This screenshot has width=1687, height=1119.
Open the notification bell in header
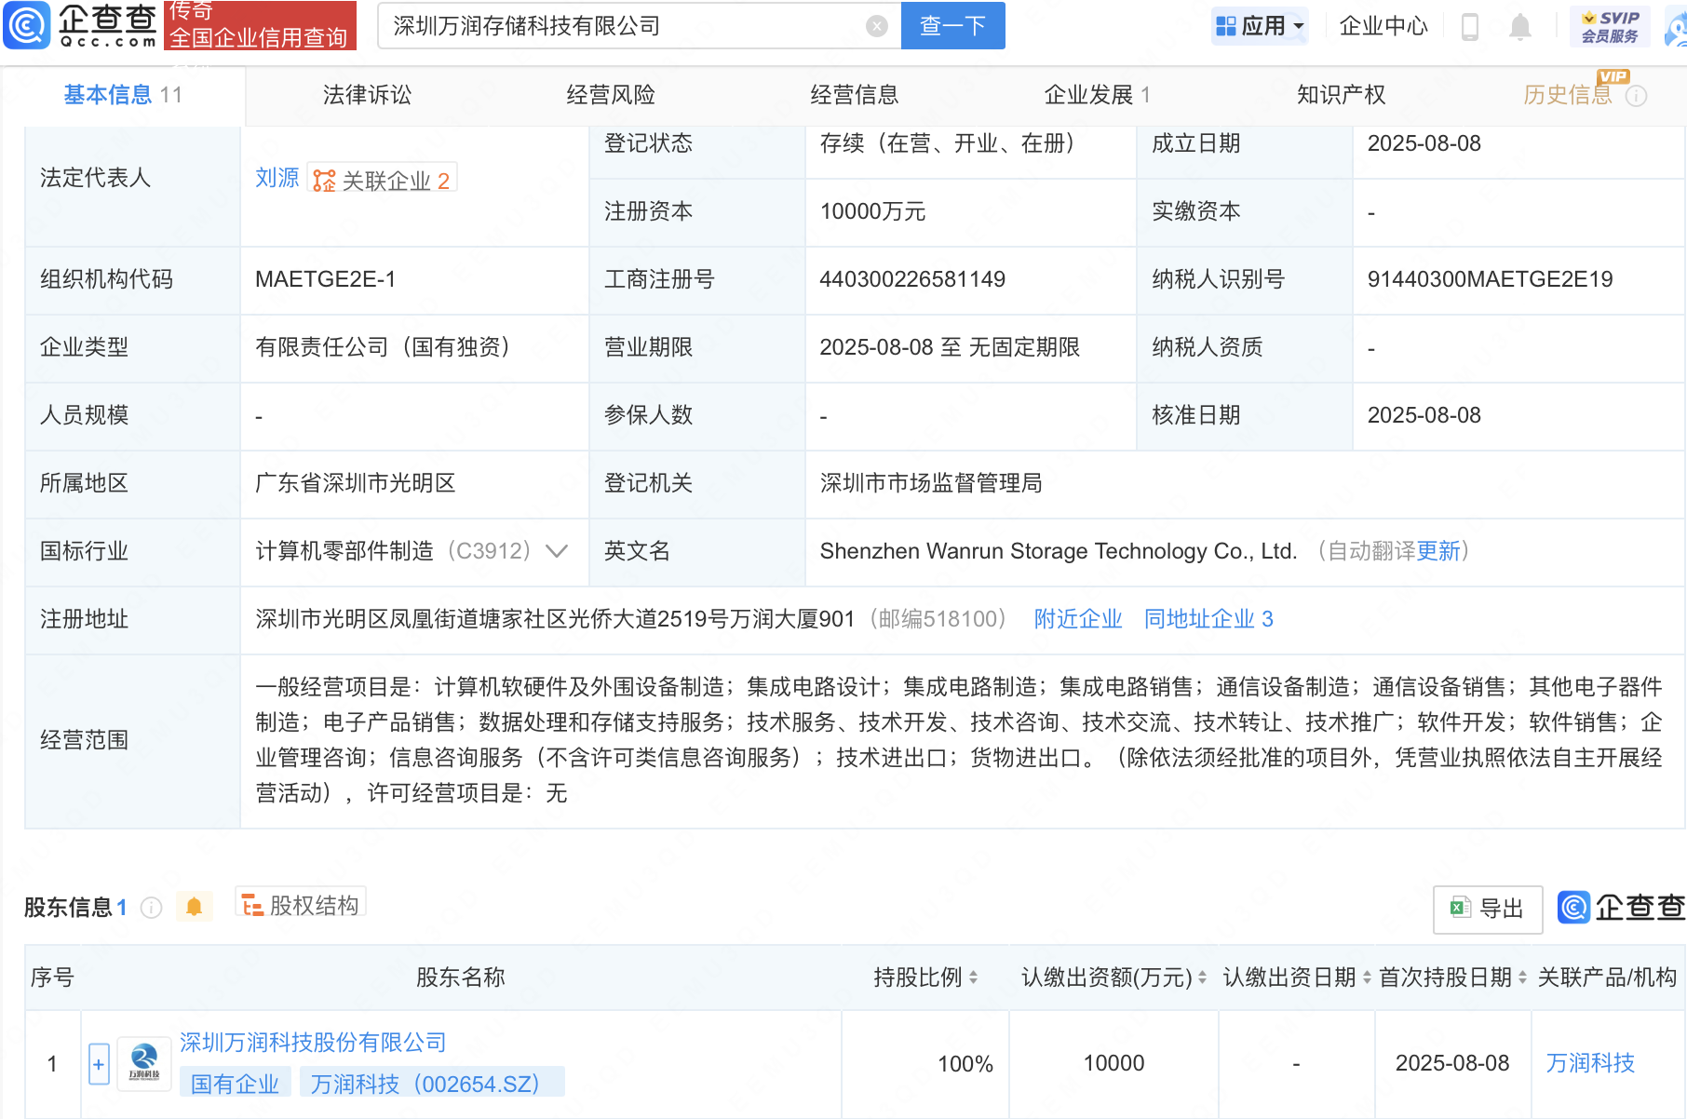[x=1520, y=26]
